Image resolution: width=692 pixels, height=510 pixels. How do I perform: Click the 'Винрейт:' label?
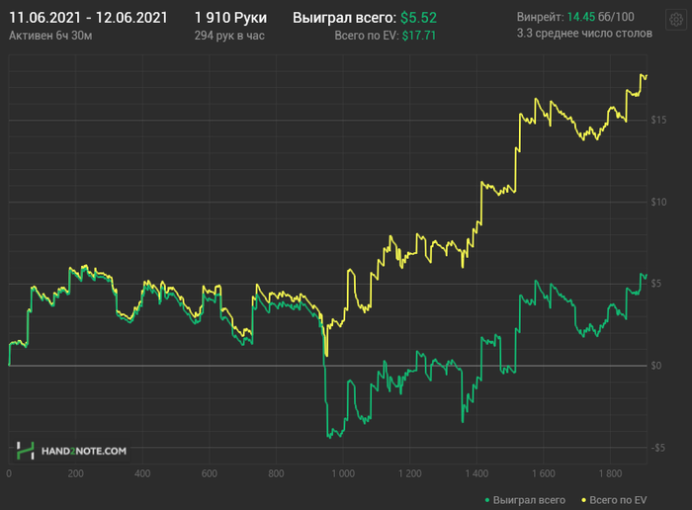click(540, 17)
